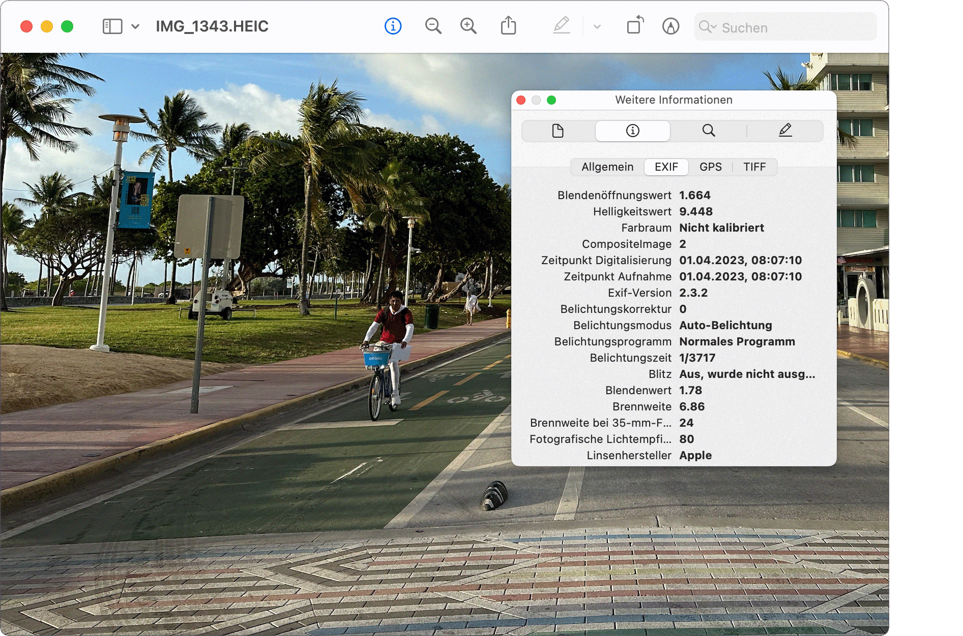Screen dimensions: 963x636
Task: Click the CompositeImage label
Action: coord(627,244)
